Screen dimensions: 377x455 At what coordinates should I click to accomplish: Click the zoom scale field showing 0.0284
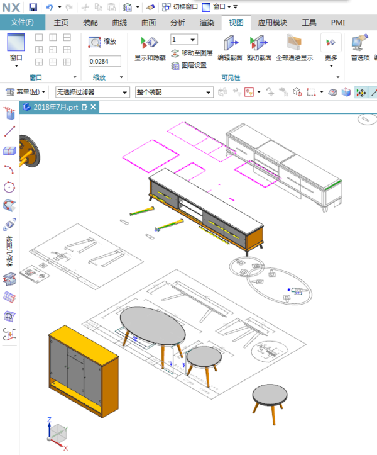point(104,61)
